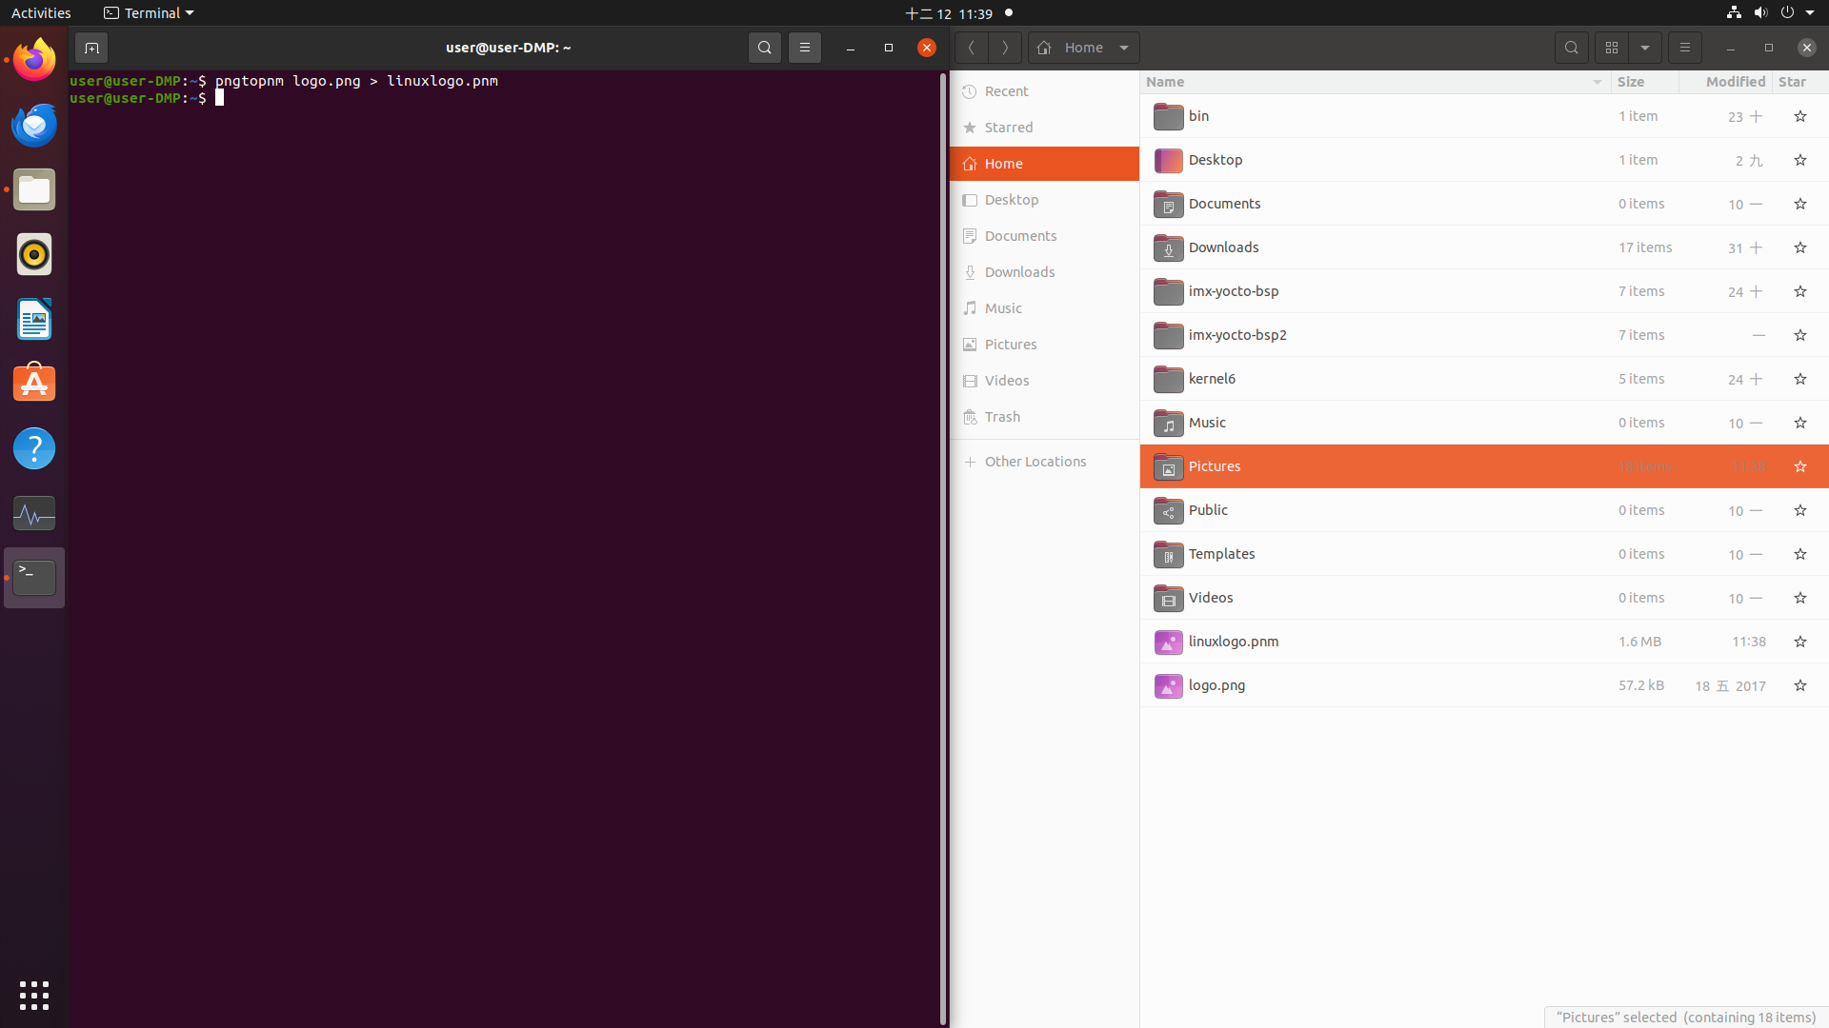Viewport: 1829px width, 1028px height.
Task: Show Applications grid in the dock
Action: click(x=34, y=996)
